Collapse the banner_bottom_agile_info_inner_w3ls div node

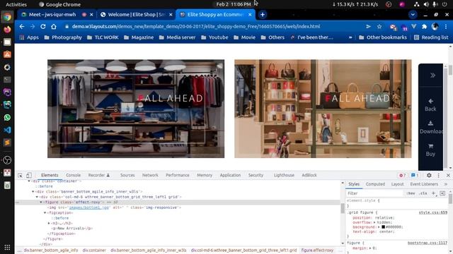33,191
